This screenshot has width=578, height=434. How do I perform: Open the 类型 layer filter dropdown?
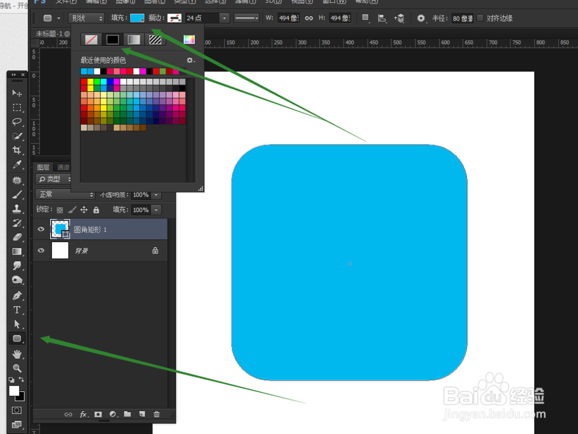click(54, 179)
